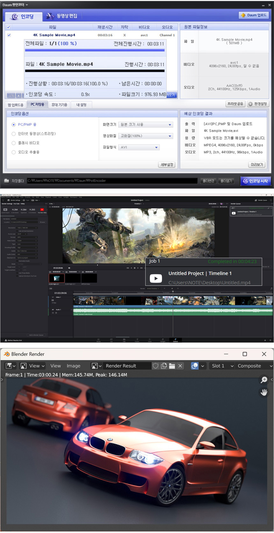This screenshot has height=533, width=274.
Task: Click the timeline zoom slider in Resolve
Action: coord(172,288)
